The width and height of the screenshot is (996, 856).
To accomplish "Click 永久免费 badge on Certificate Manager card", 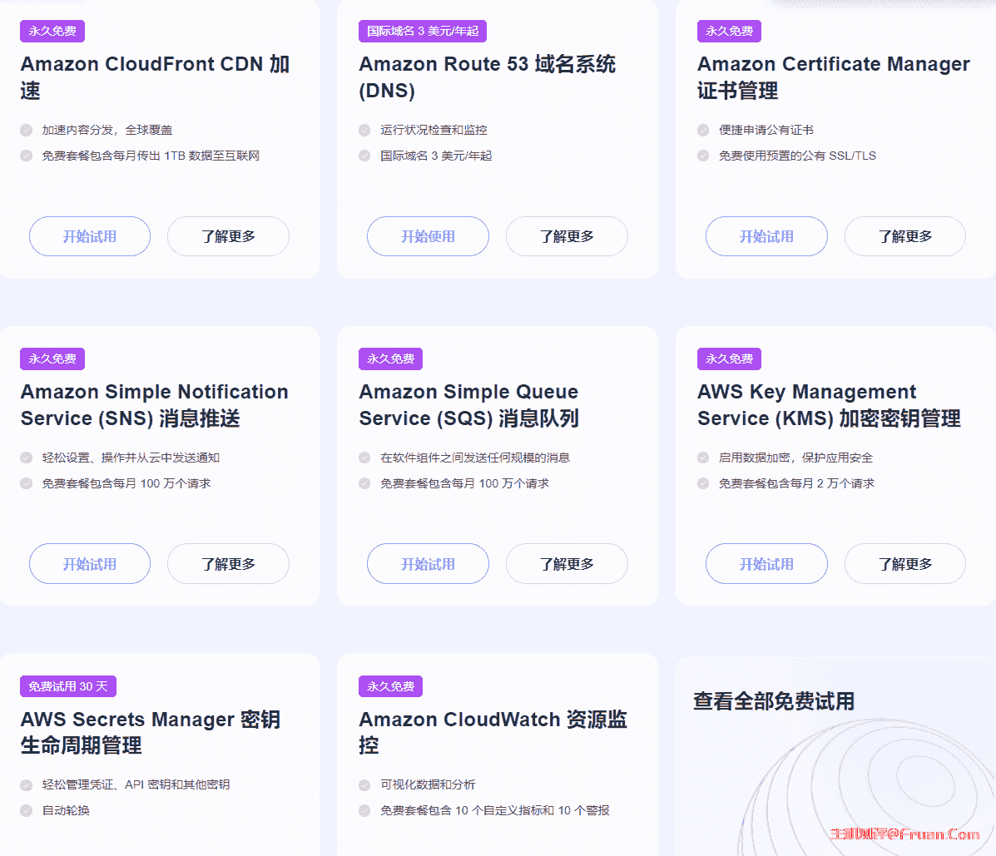I will [x=729, y=31].
